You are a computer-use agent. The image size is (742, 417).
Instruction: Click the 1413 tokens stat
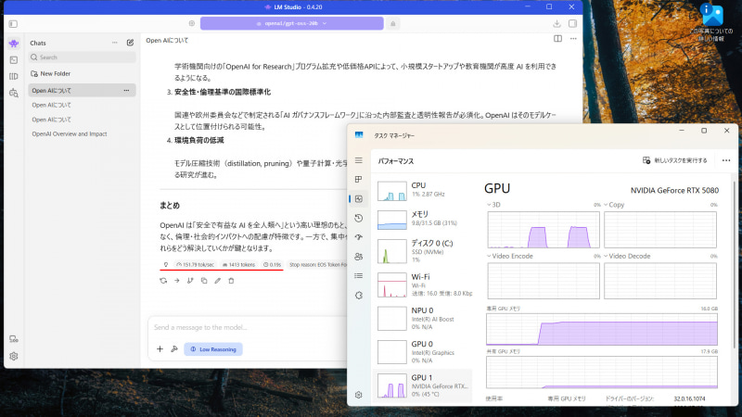coord(238,265)
